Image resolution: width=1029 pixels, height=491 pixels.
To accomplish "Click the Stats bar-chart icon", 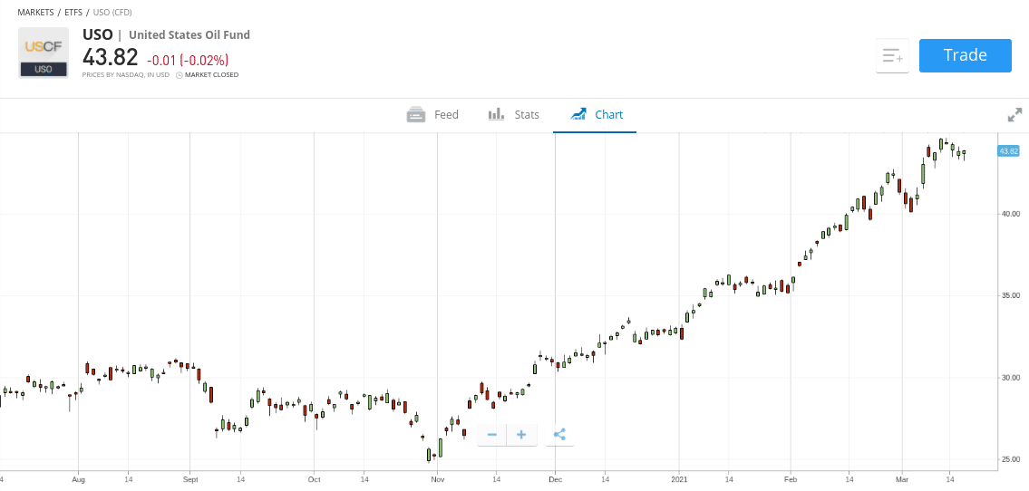I will 496,115.
